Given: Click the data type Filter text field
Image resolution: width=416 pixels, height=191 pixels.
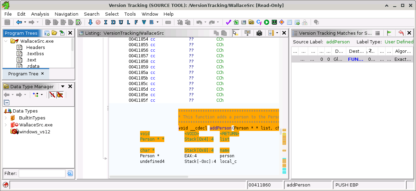Looking at the screenshot, I should click(42, 173).
